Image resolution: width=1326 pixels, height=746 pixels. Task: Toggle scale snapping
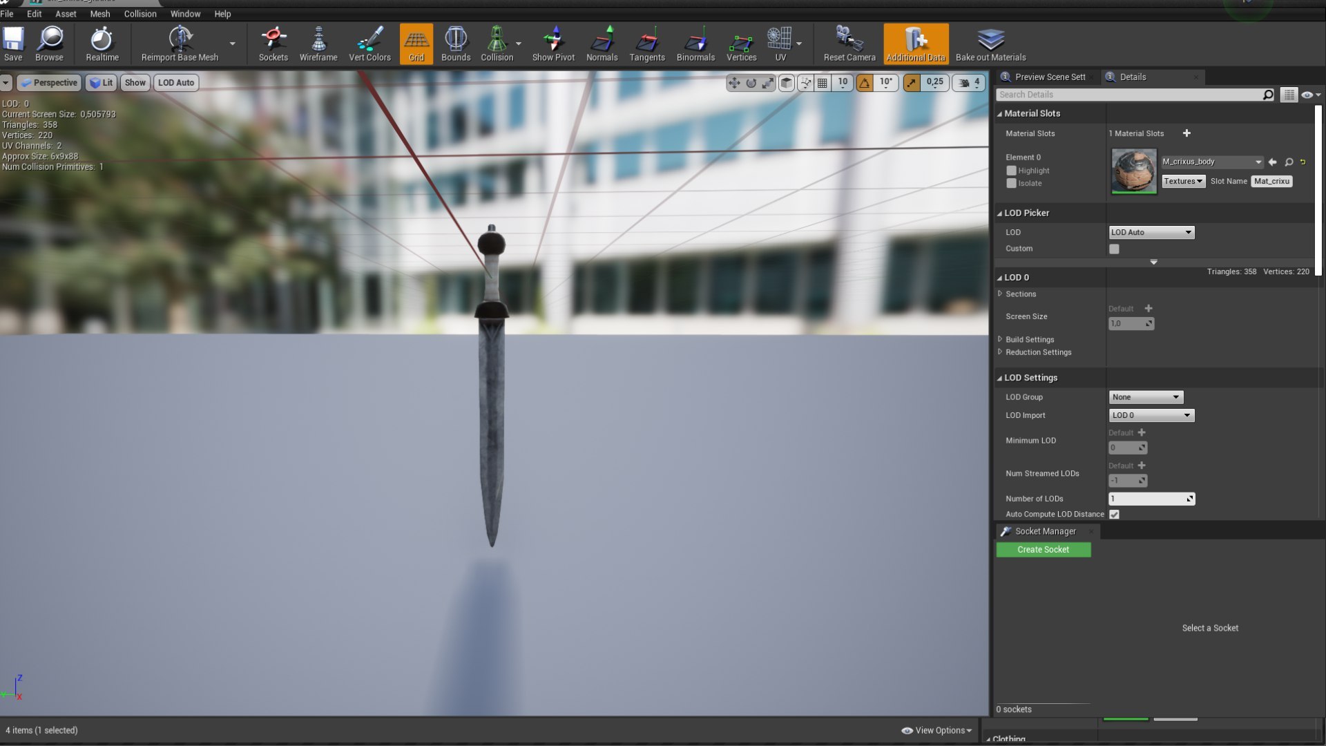click(x=912, y=83)
